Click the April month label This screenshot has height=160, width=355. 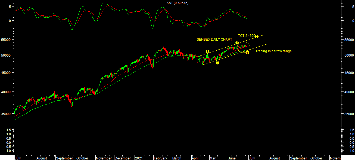pos(195,158)
